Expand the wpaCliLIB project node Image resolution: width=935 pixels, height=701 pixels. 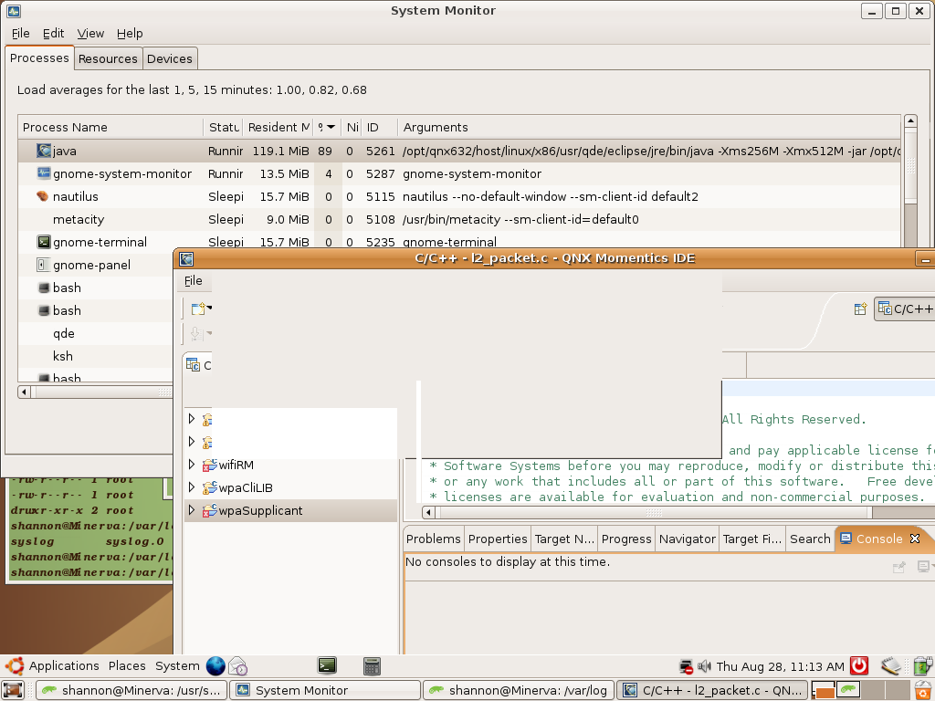(192, 487)
